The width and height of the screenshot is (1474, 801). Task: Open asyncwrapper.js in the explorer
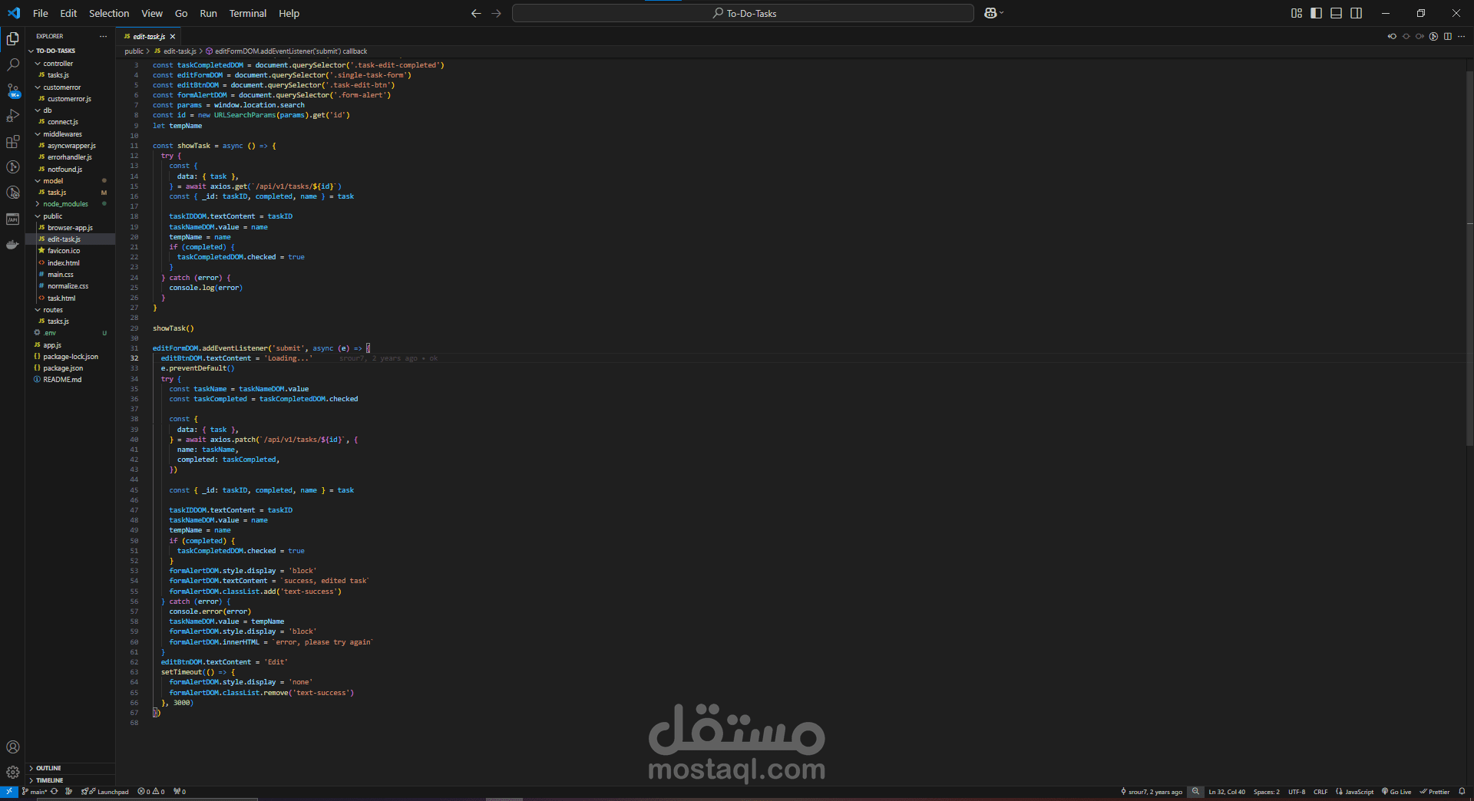[x=71, y=146]
